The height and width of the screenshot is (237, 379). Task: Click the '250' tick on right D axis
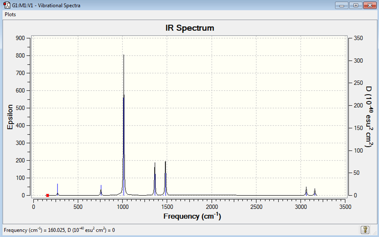click(x=358, y=83)
